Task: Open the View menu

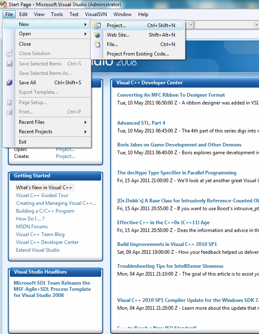Action: (x=39, y=14)
